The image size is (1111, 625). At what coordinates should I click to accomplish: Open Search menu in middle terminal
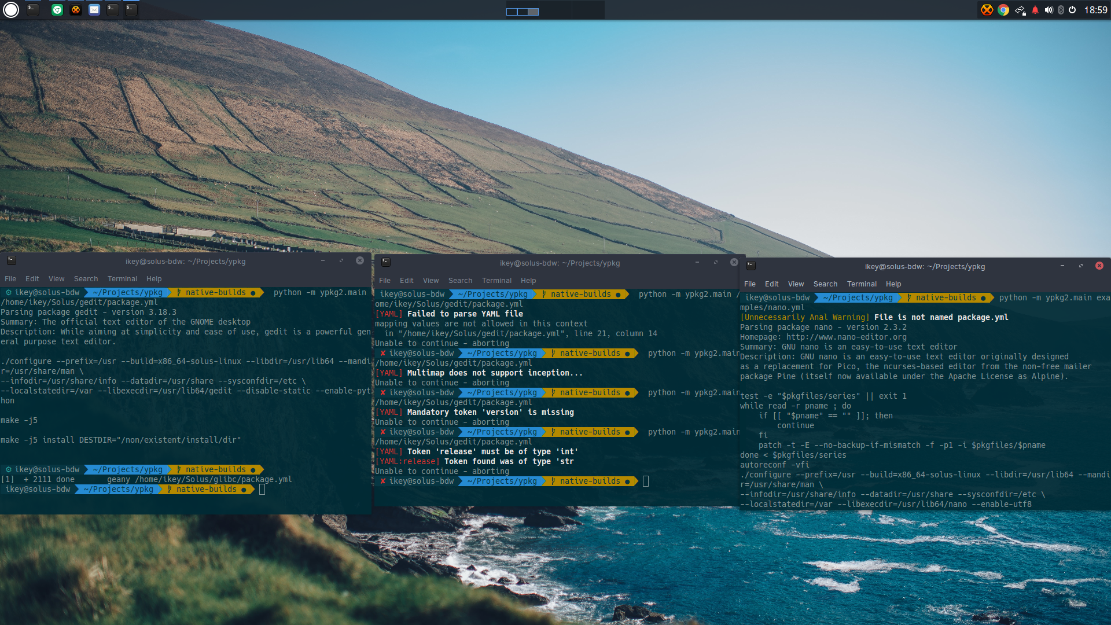click(x=460, y=281)
